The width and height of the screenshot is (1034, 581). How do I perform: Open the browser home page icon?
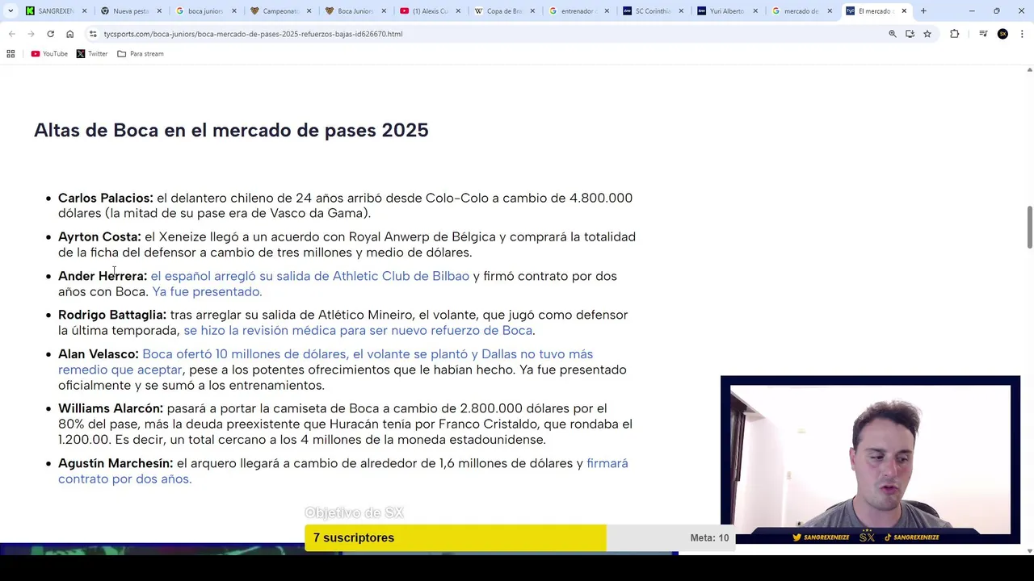click(x=69, y=34)
